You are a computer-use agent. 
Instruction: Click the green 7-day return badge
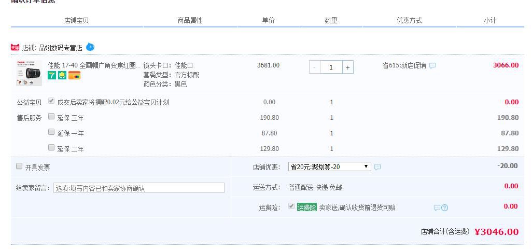click(51, 76)
